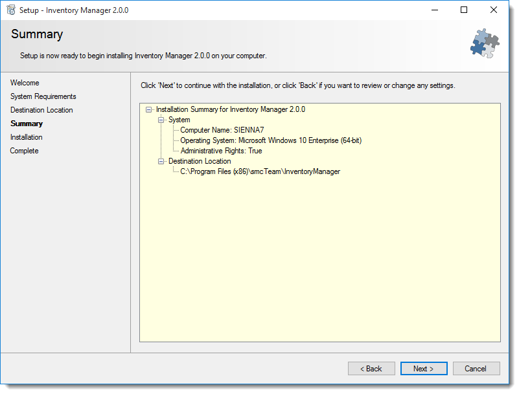Image resolution: width=519 pixels, height=394 pixels.
Task: Select the Destination Location node label in tree
Action: coord(200,161)
